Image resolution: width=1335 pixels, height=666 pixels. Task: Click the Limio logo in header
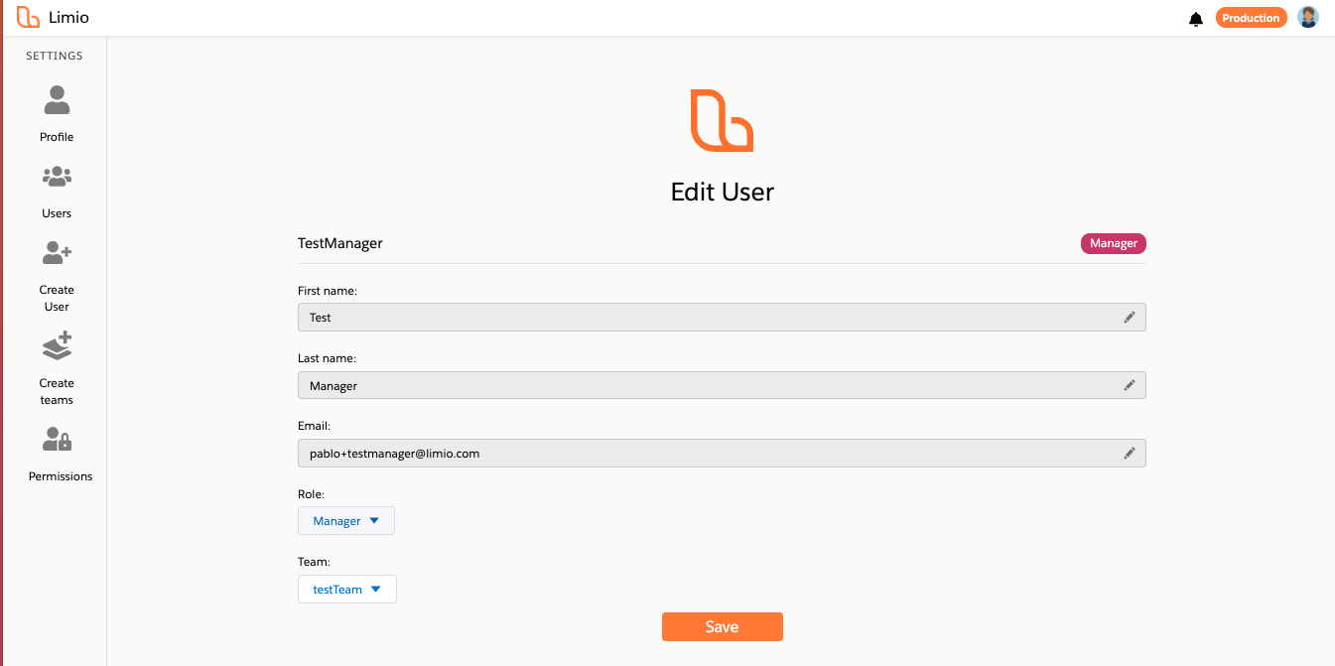pos(28,17)
